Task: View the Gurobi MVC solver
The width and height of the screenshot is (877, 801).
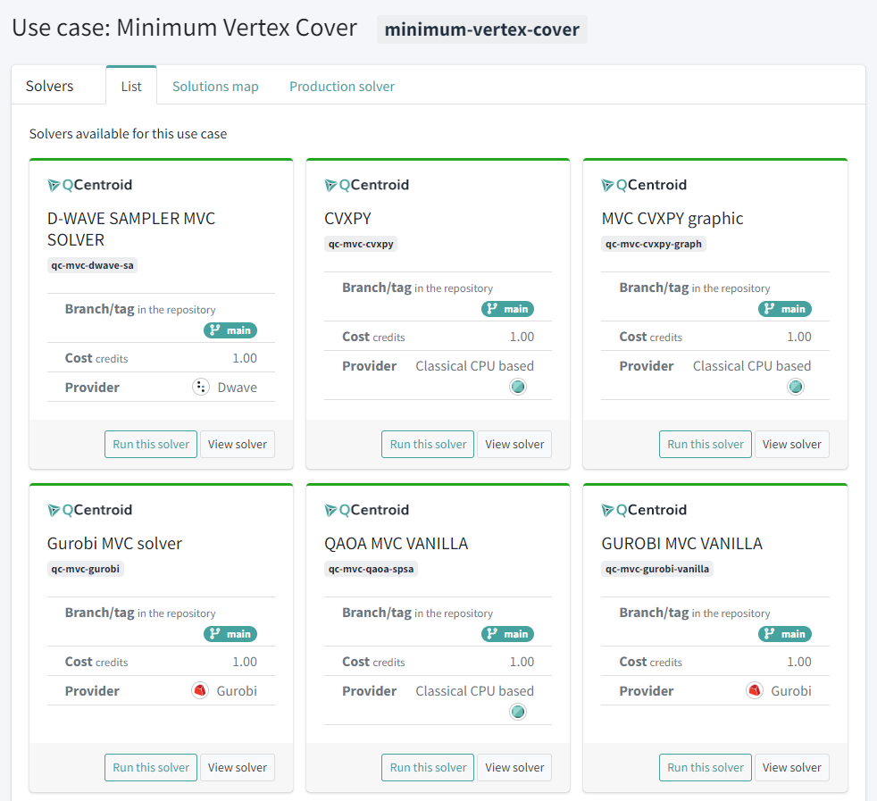Action: [x=238, y=767]
